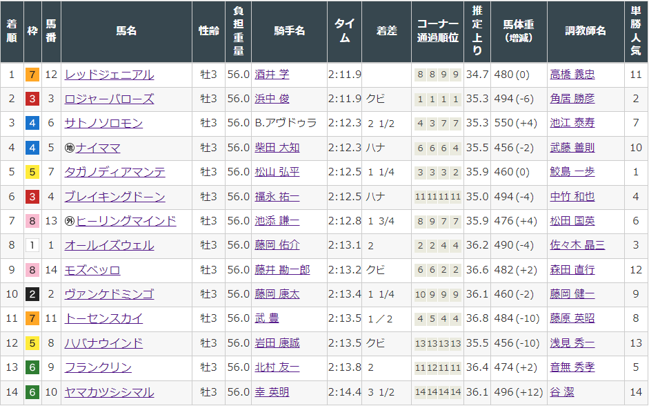Viewport: 649px width, 406px height.
Task: Open trainer 武藤 善則 link
Action: click(x=572, y=148)
